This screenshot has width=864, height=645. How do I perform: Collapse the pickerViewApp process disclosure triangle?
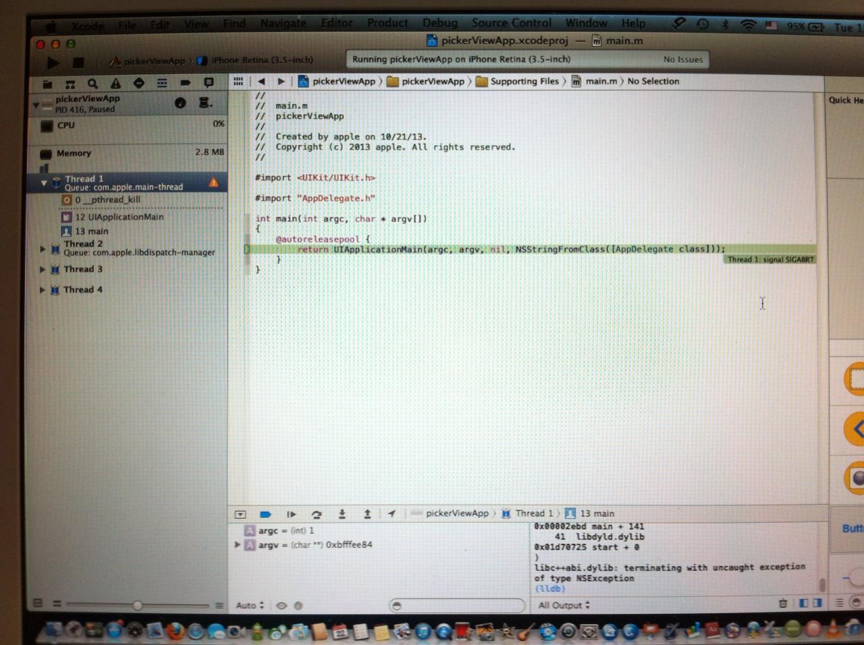[x=36, y=105]
